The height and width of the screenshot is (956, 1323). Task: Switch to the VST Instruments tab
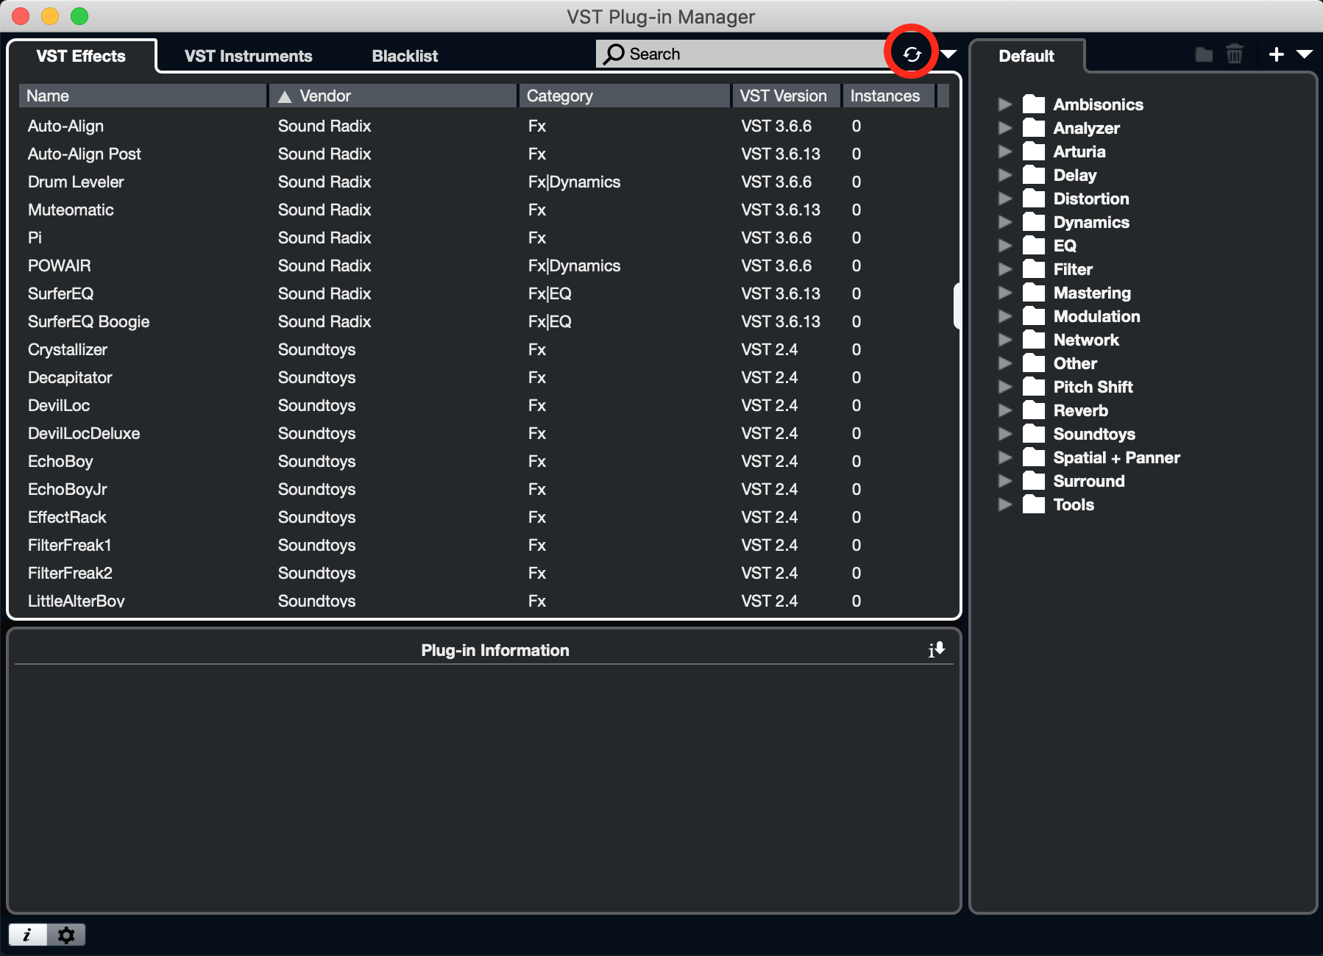coord(248,56)
